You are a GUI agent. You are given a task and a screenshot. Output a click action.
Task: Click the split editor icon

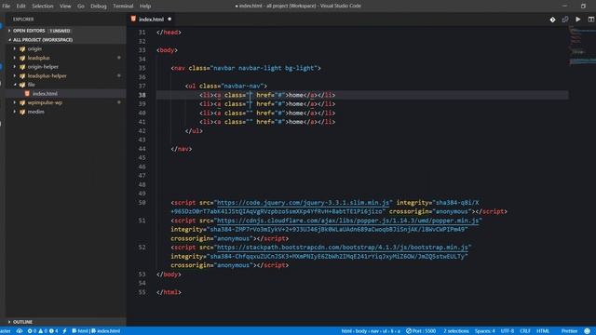(x=591, y=20)
